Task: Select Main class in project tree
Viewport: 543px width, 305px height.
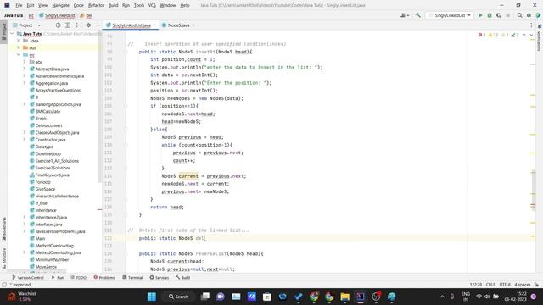Action: [x=40, y=238]
